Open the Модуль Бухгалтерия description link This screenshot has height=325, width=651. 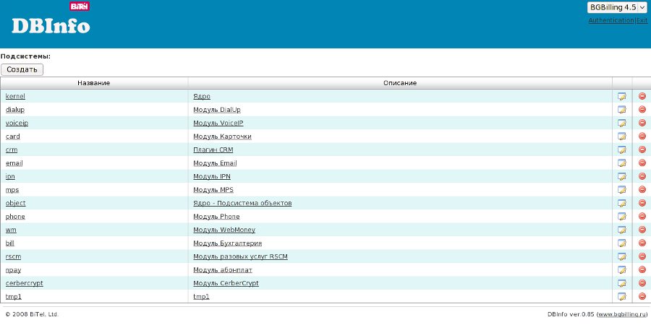[228, 243]
